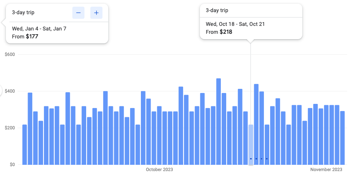Increase trip length with the plus button
Viewport: 350px width, 179px height.
[97, 13]
